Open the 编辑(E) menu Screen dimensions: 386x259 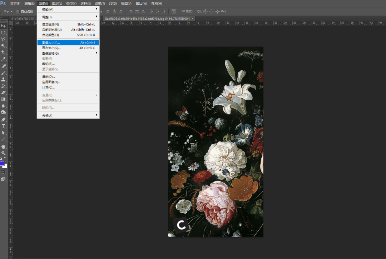pos(29,4)
